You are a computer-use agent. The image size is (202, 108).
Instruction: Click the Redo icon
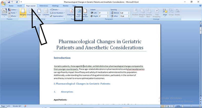[17, 2]
